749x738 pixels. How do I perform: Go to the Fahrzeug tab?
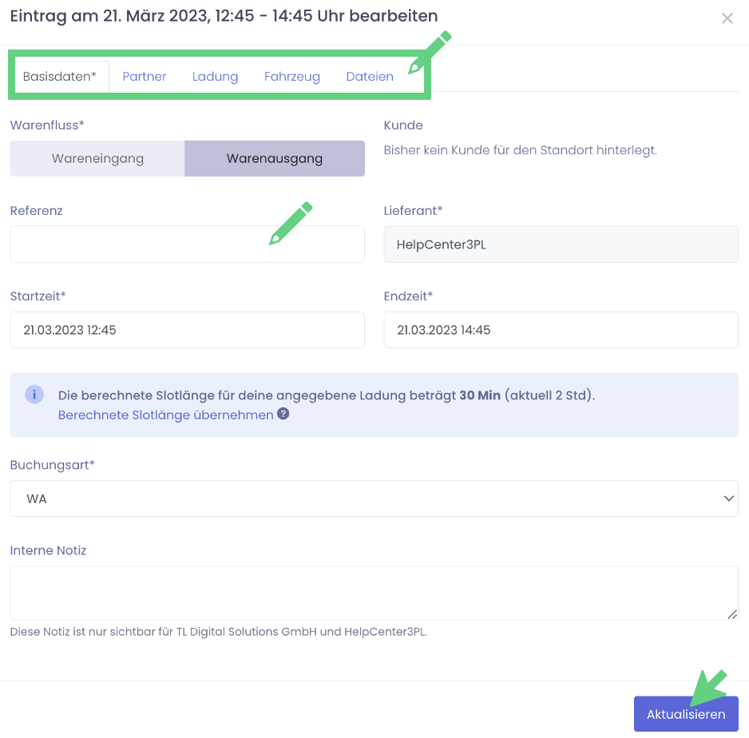[x=291, y=77]
